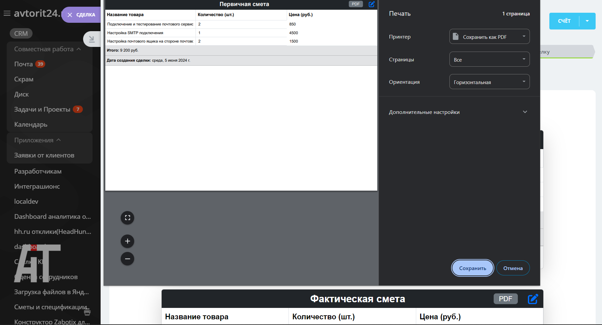Open hh.ru отклики(HeadHun... in the sidebar

pyautogui.click(x=53, y=232)
